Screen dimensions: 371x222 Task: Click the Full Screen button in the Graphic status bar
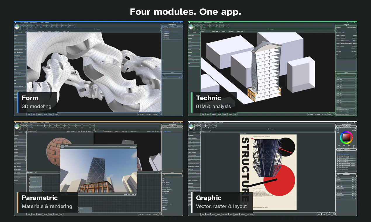point(250,214)
